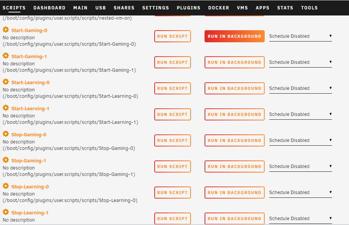This screenshot has width=349, height=225.
Task: Click the gear icon beside Start-Gaming-1
Action: pos(6,55)
